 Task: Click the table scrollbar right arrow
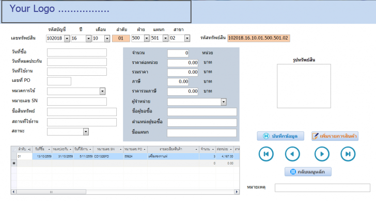(237, 192)
